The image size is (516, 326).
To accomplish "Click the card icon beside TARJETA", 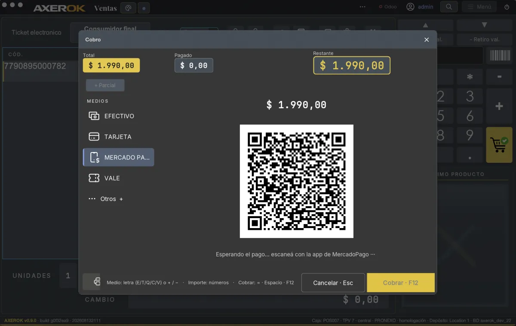I will [94, 137].
